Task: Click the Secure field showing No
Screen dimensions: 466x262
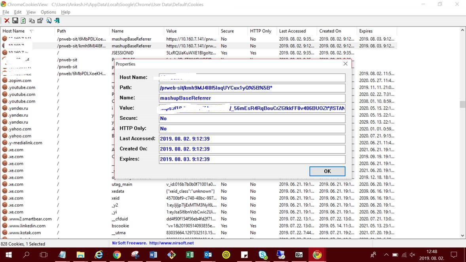Action: click(252, 118)
